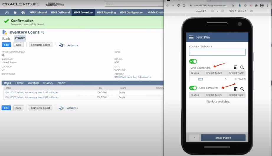Toggle the Cycle Count Plans switch
This screenshot has height=156, width=272.
point(193,61)
